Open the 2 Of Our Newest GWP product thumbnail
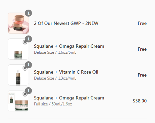Screen dimensions: 155x123 (x=18, y=23)
